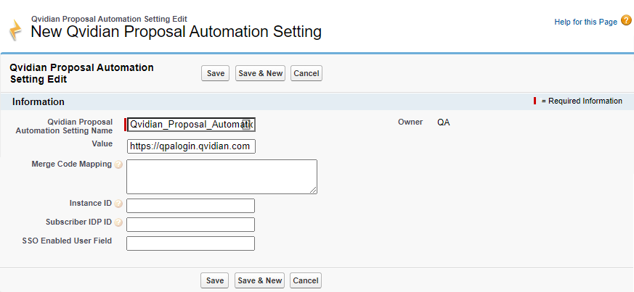Image resolution: width=634 pixels, height=292 pixels.
Task: Show help tip for Instance ID
Action: pos(118,204)
